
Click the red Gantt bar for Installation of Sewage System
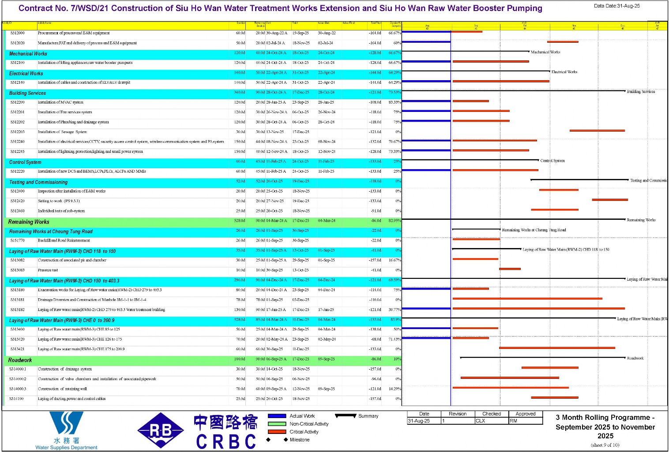tap(597, 130)
